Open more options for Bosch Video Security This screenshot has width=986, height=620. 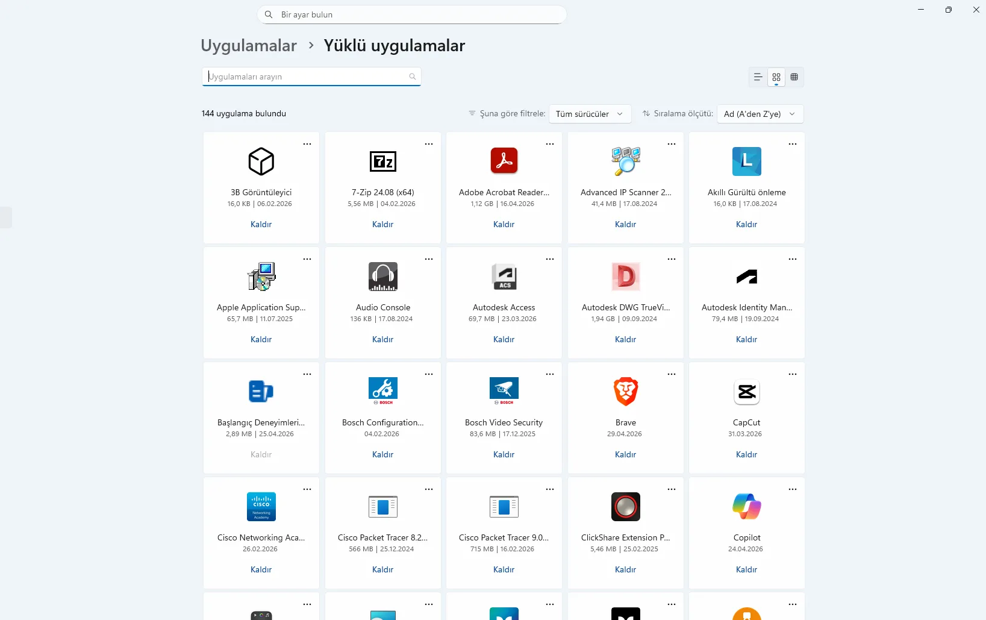pyautogui.click(x=549, y=374)
